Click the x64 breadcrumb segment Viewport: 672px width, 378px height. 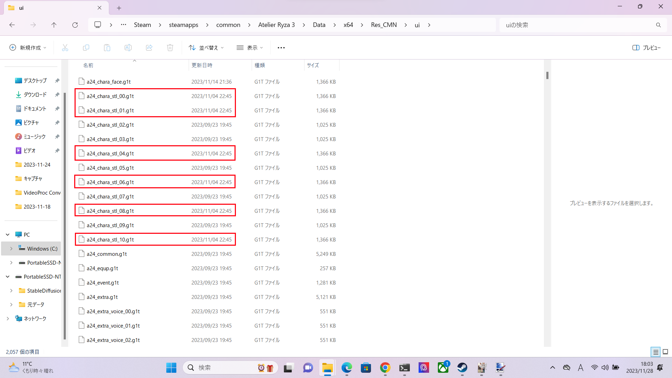click(348, 25)
